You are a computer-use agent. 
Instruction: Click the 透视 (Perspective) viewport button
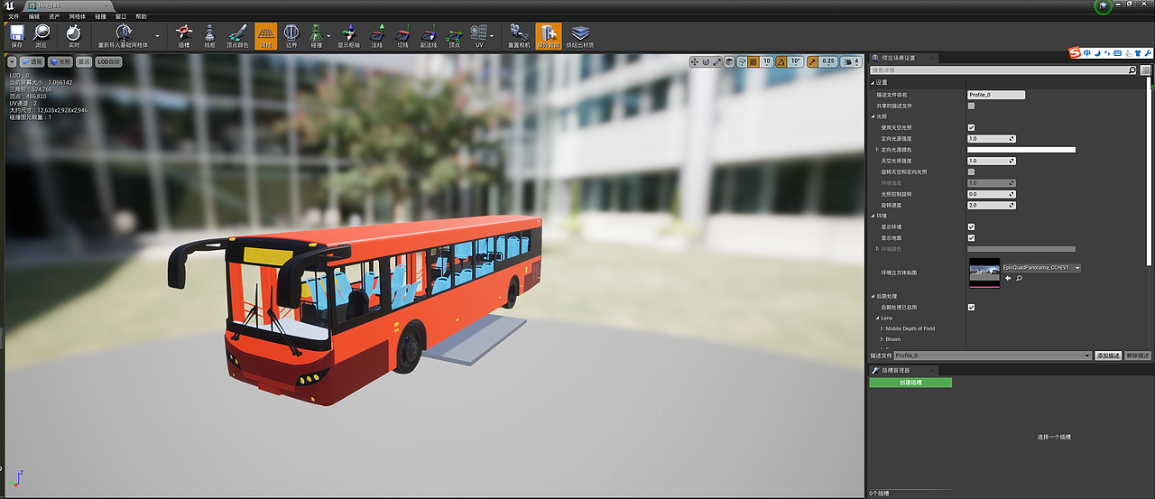33,62
